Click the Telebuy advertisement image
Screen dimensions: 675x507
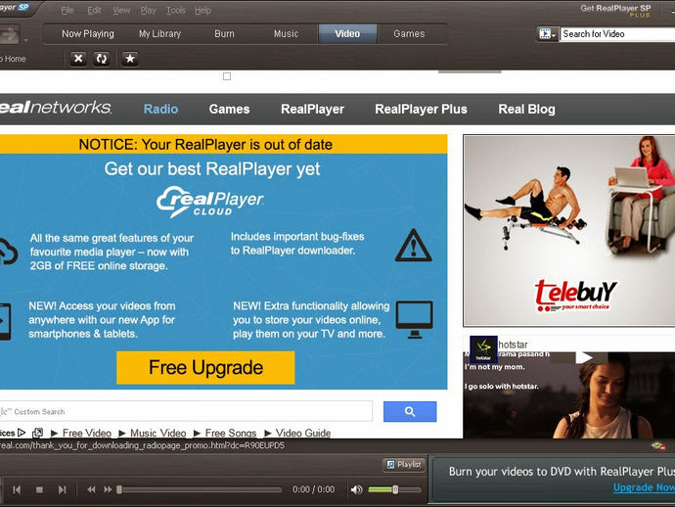569,230
